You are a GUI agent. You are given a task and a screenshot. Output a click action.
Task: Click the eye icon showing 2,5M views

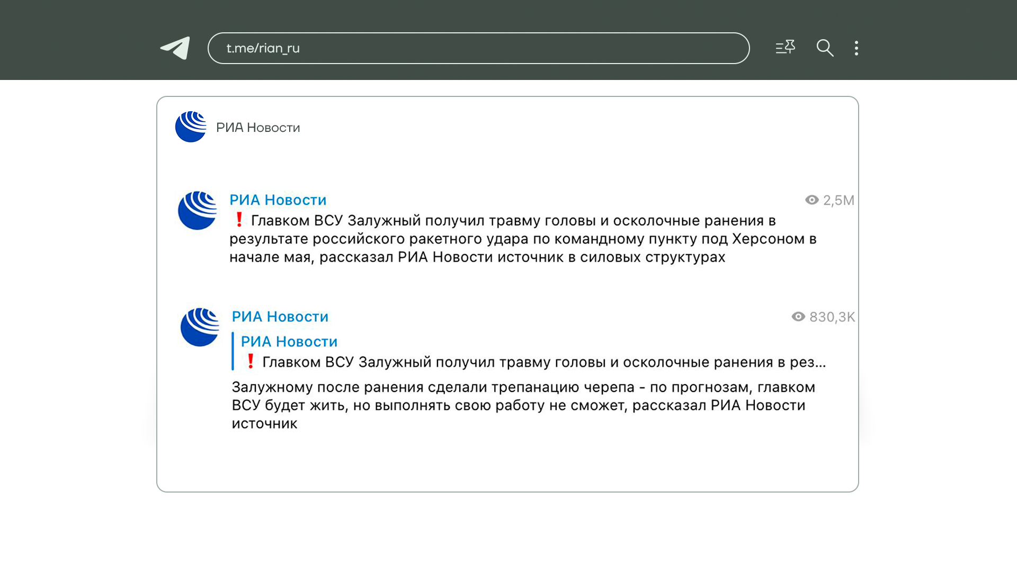click(x=811, y=200)
